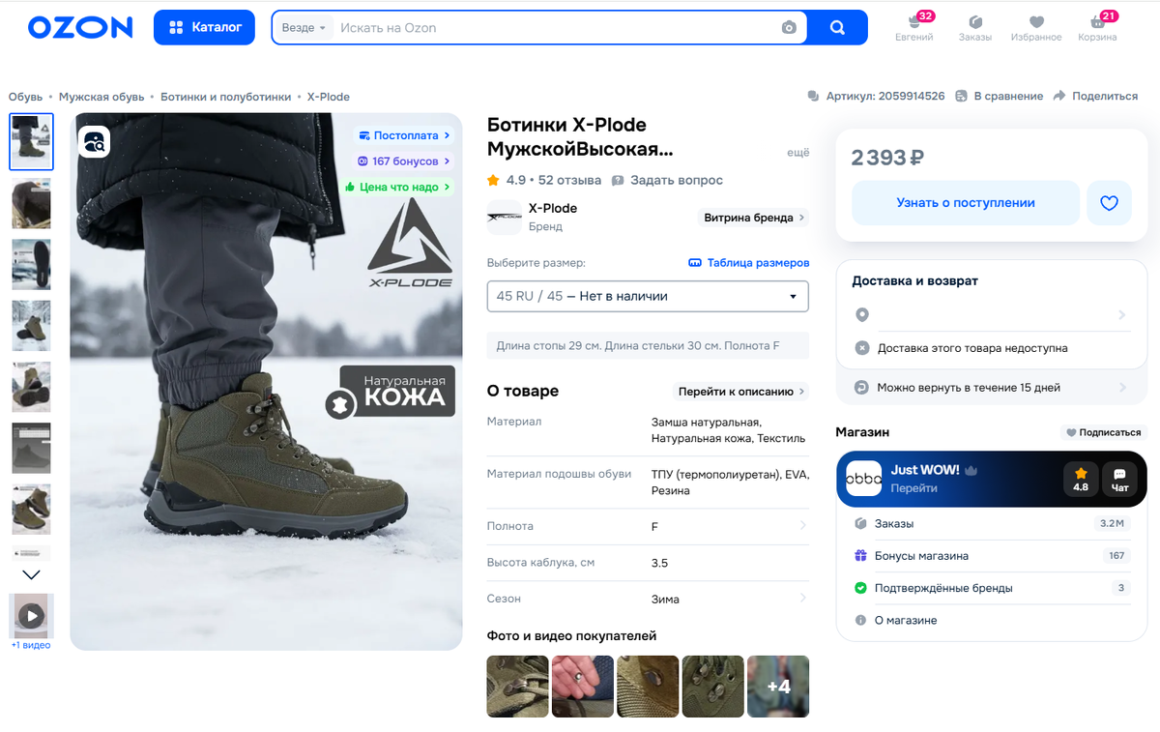Screen dimensions: 1160x732
Task: Click Поделиться share link
Action: click(1095, 96)
